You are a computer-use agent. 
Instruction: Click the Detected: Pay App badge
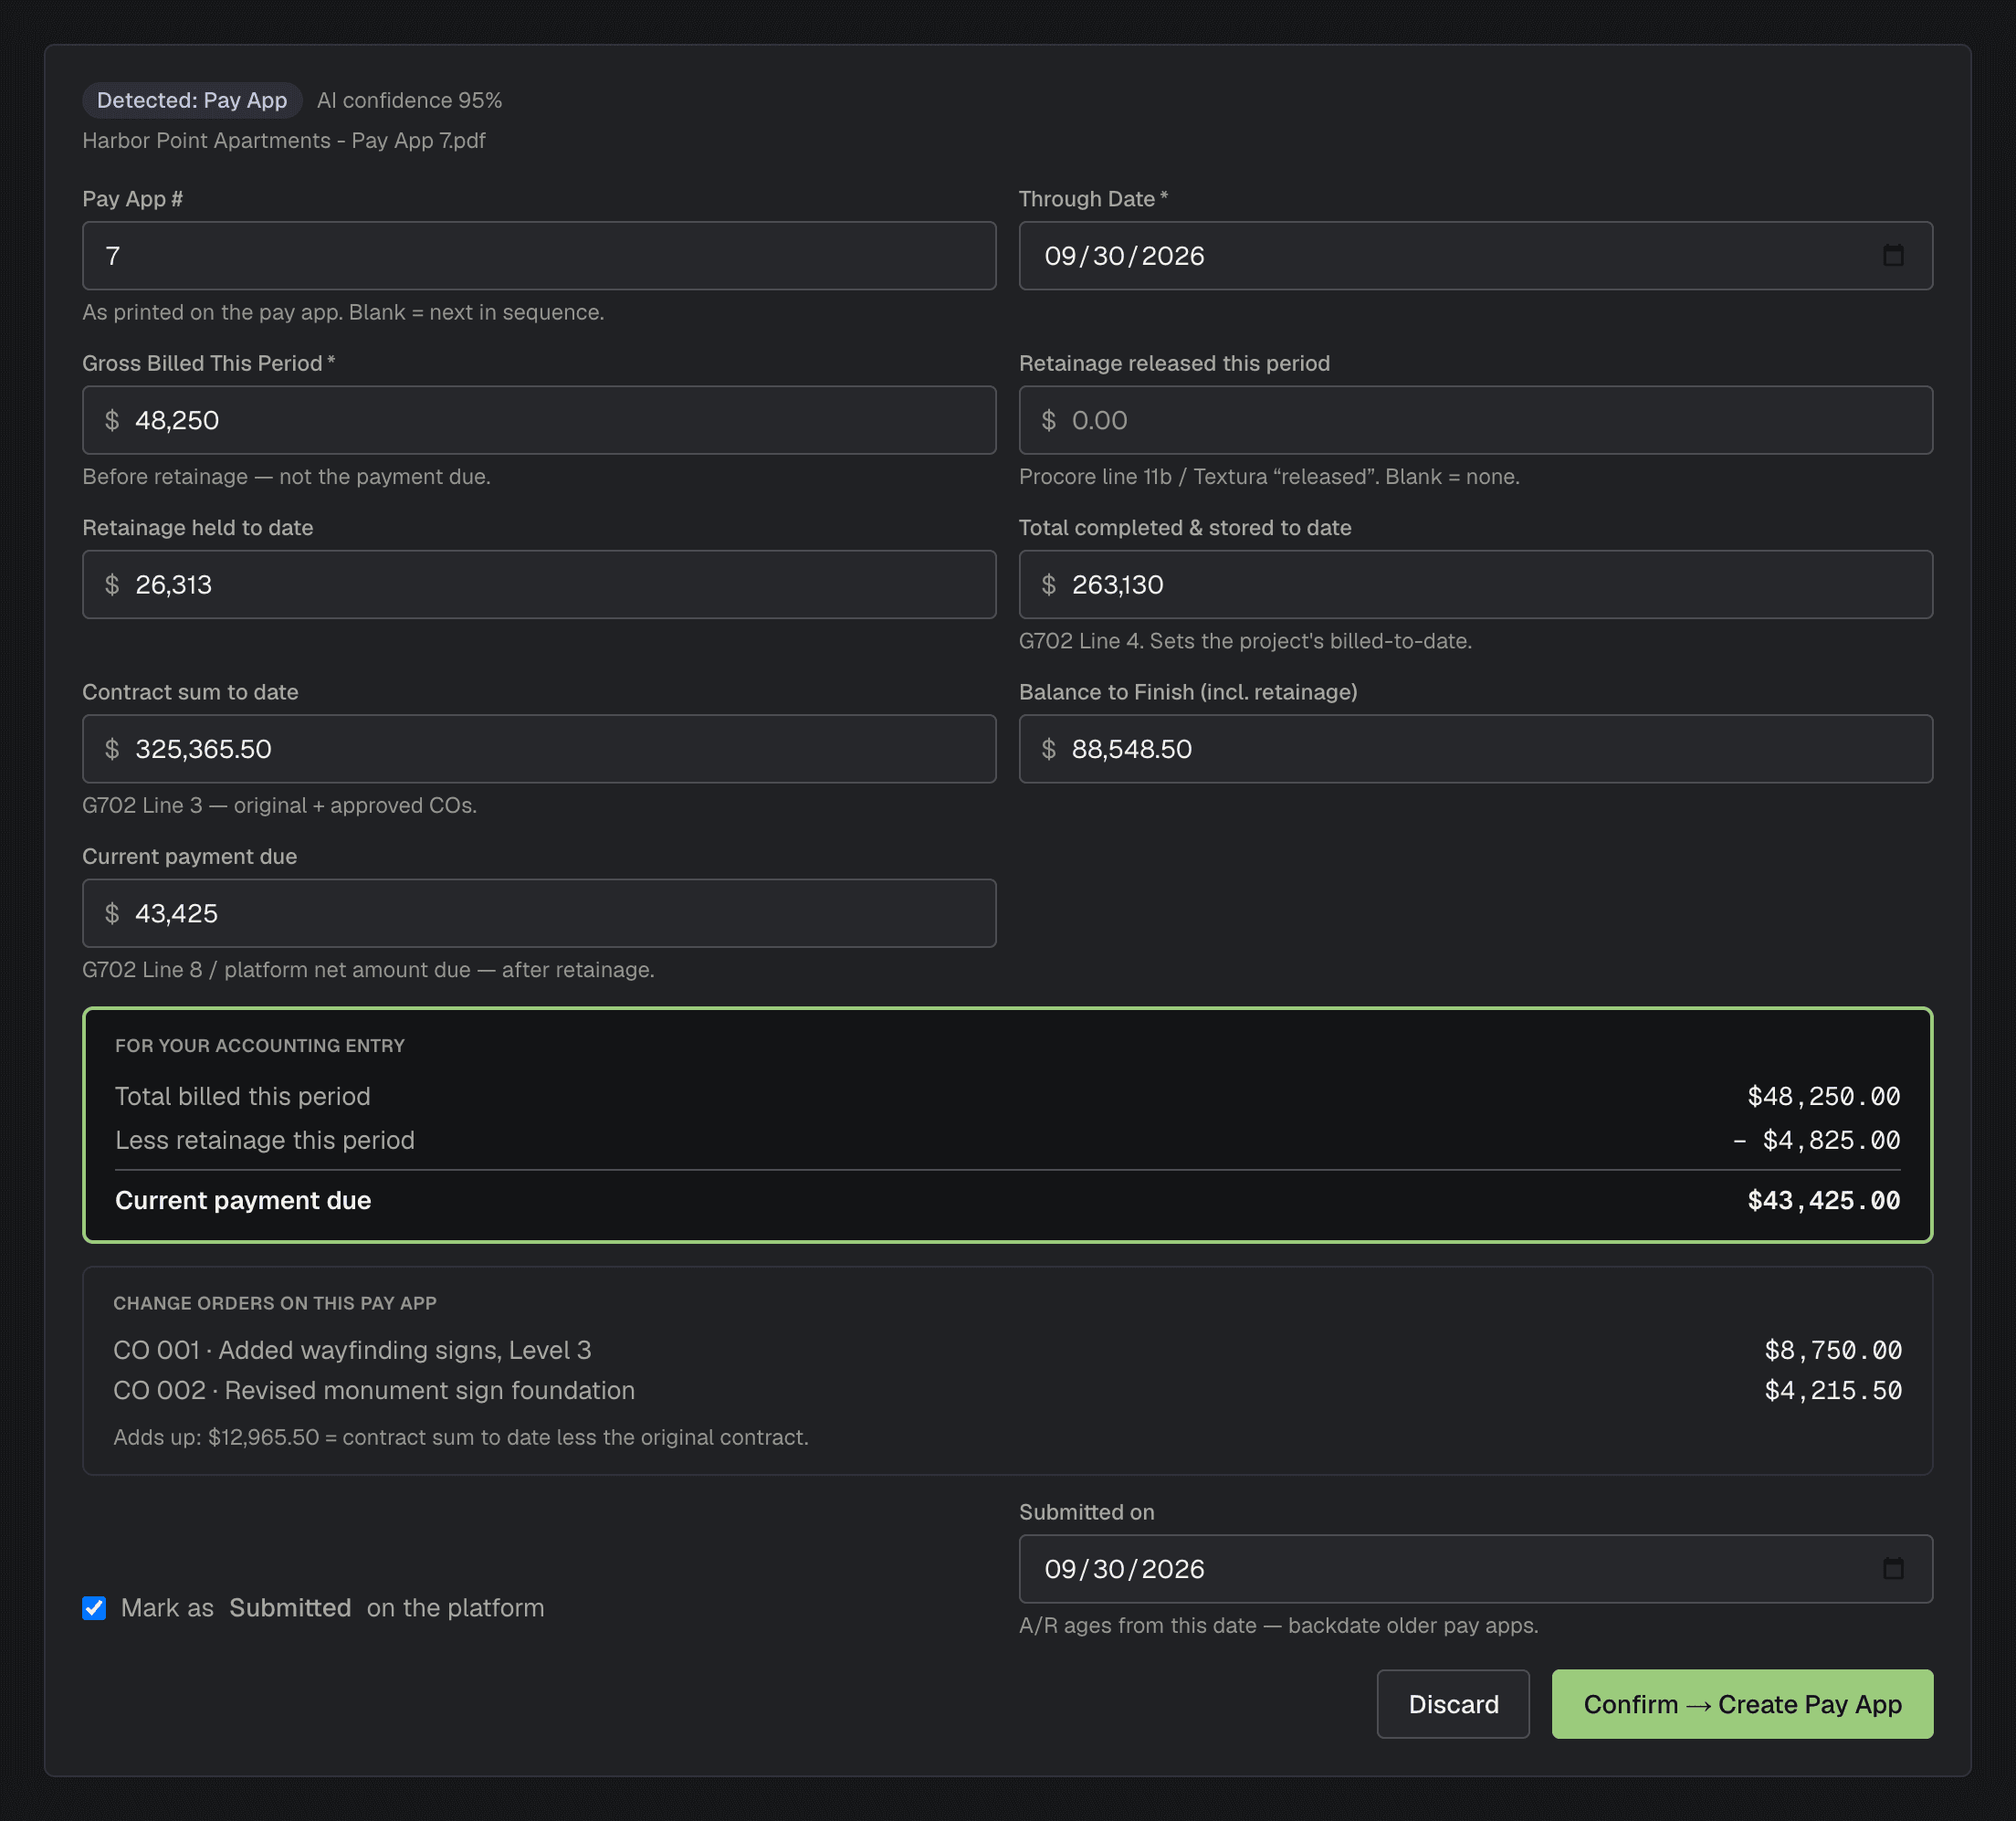pyautogui.click(x=192, y=100)
